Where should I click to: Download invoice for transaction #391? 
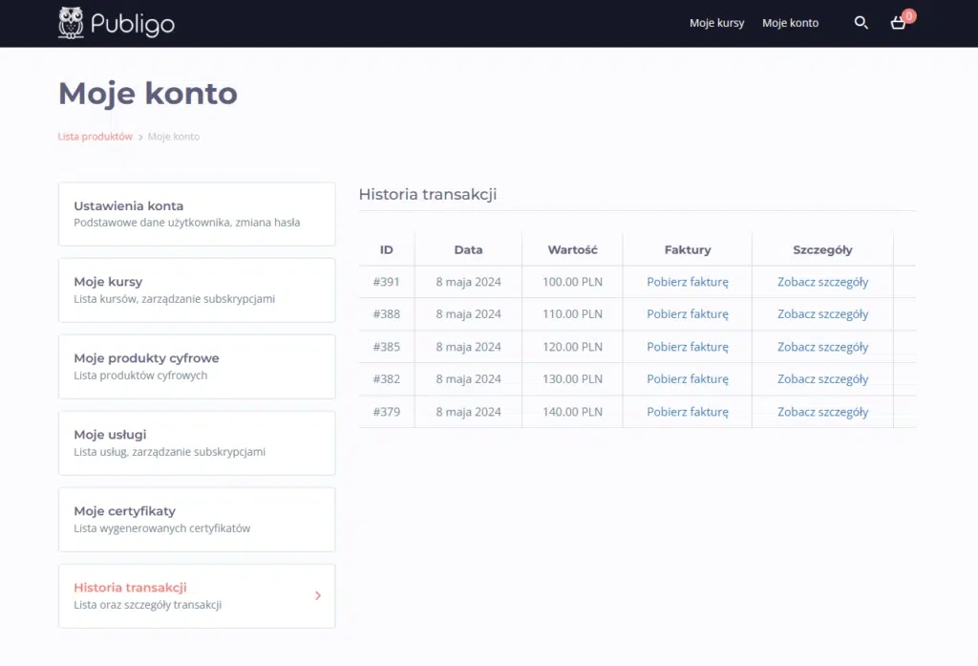pyautogui.click(x=688, y=282)
